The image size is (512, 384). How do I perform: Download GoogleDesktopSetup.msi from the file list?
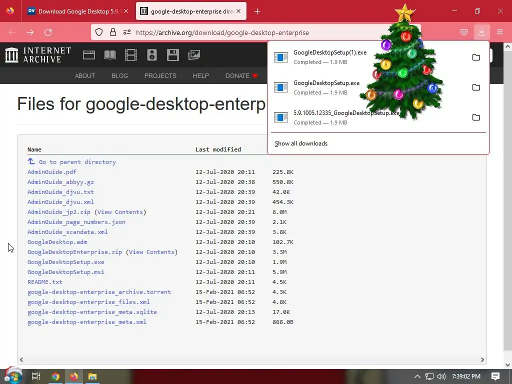(66, 272)
